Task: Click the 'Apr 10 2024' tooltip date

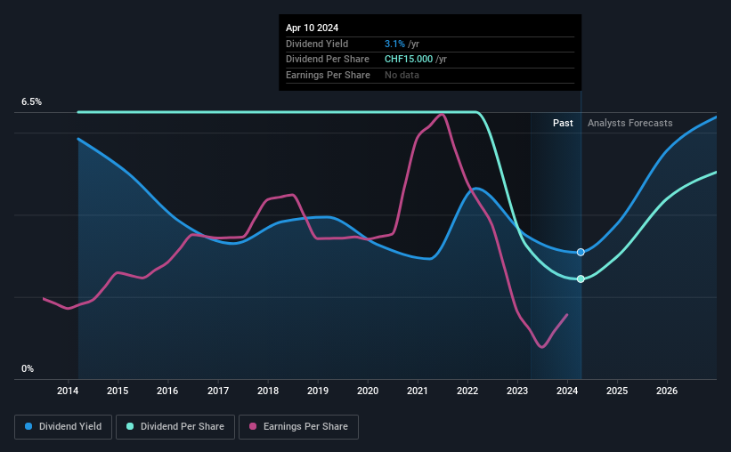Action: pyautogui.click(x=312, y=28)
